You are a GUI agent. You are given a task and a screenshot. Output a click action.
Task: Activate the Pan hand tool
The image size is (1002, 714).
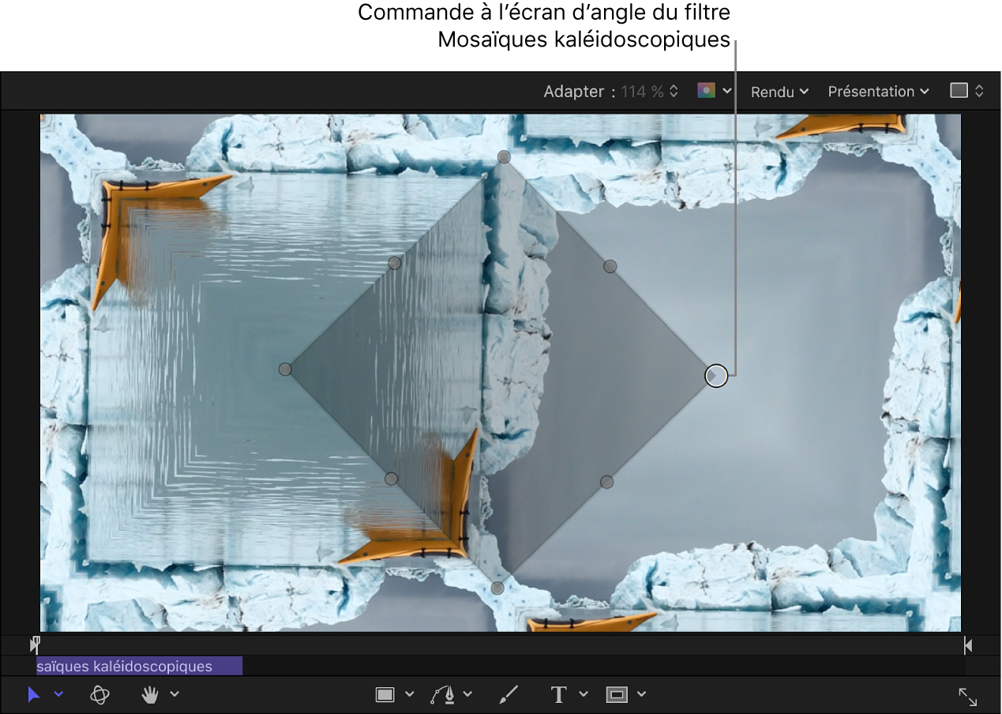(x=150, y=695)
